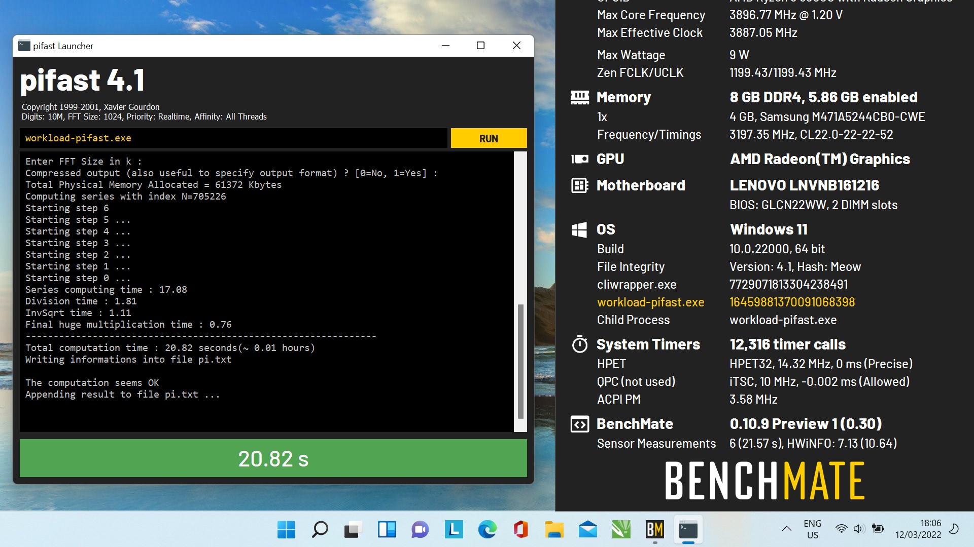Maximize the pifast Launcher window
This screenshot has width=974, height=547.
[x=480, y=46]
